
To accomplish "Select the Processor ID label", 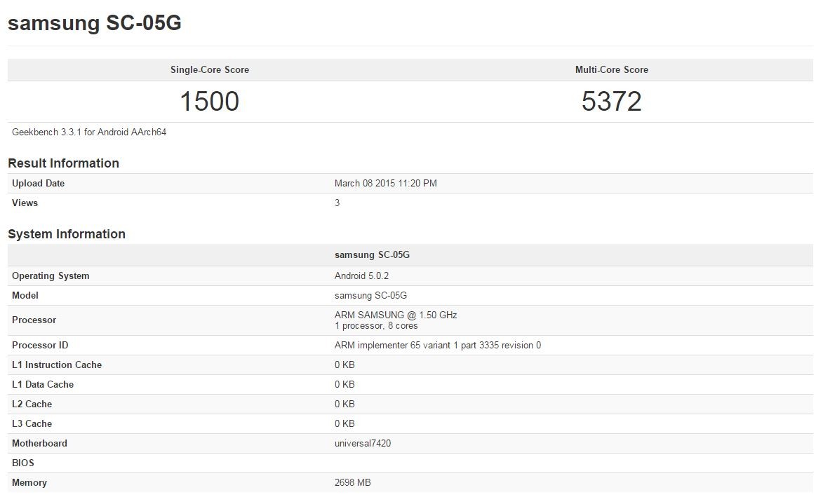I will coord(40,345).
